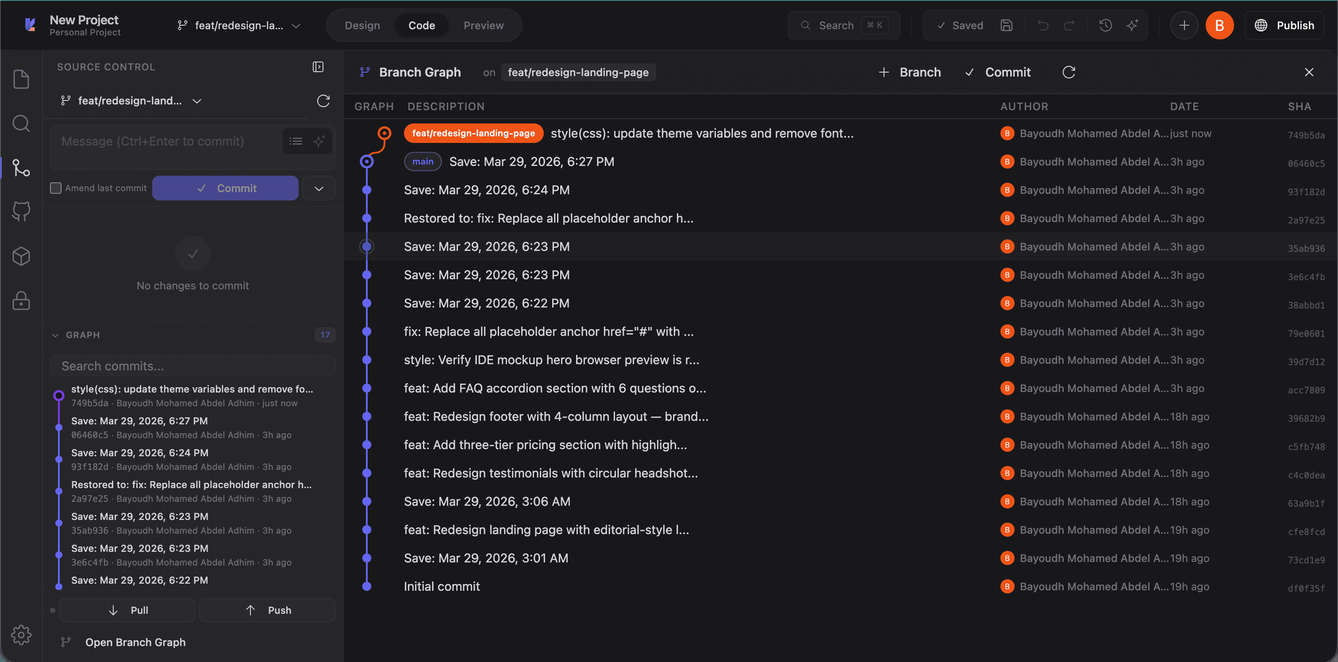Click the graph count badge 17
Image resolution: width=1338 pixels, height=662 pixels.
pyautogui.click(x=325, y=335)
